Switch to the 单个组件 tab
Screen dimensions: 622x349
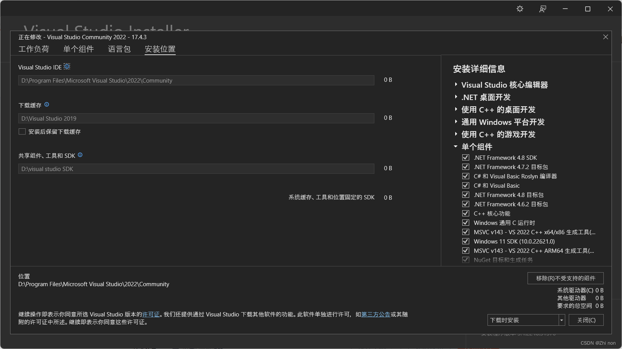click(79, 49)
